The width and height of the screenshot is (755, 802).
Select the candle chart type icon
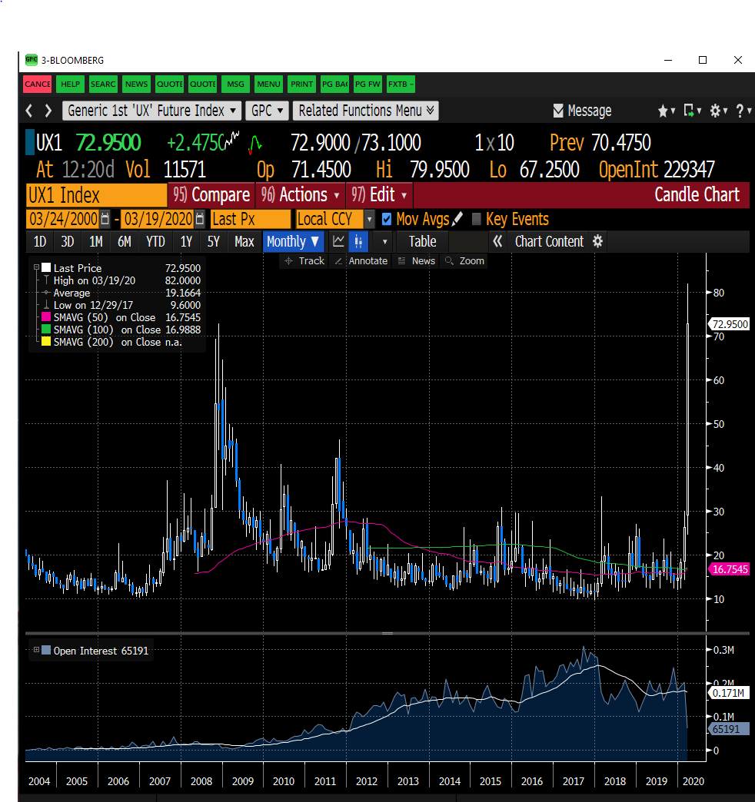coord(358,241)
